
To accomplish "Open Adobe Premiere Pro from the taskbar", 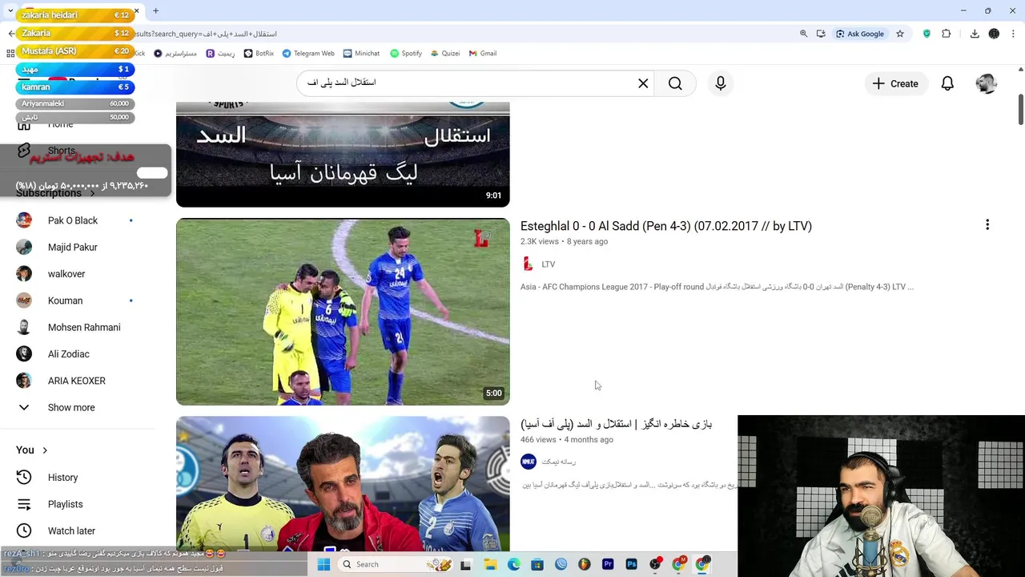I will [608, 564].
